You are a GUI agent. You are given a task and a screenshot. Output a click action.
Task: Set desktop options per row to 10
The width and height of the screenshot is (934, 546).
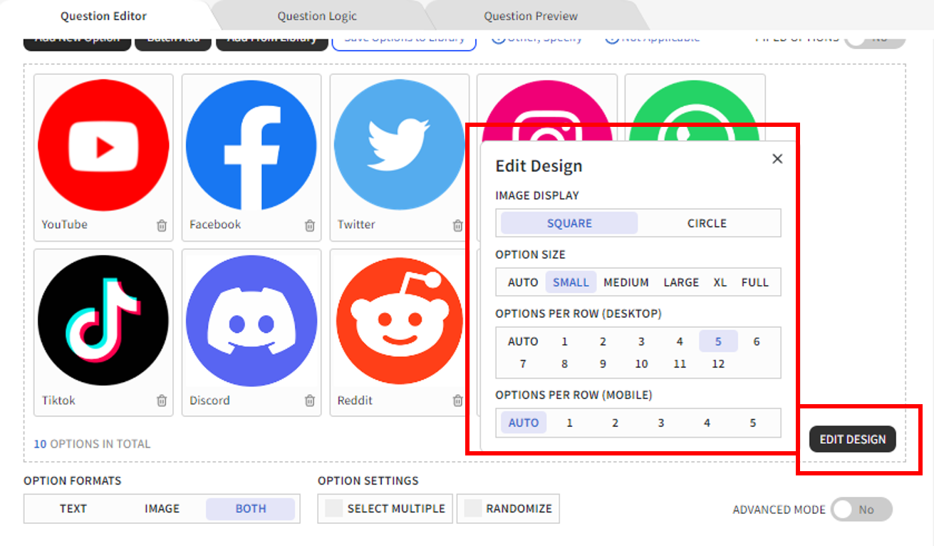tap(641, 364)
